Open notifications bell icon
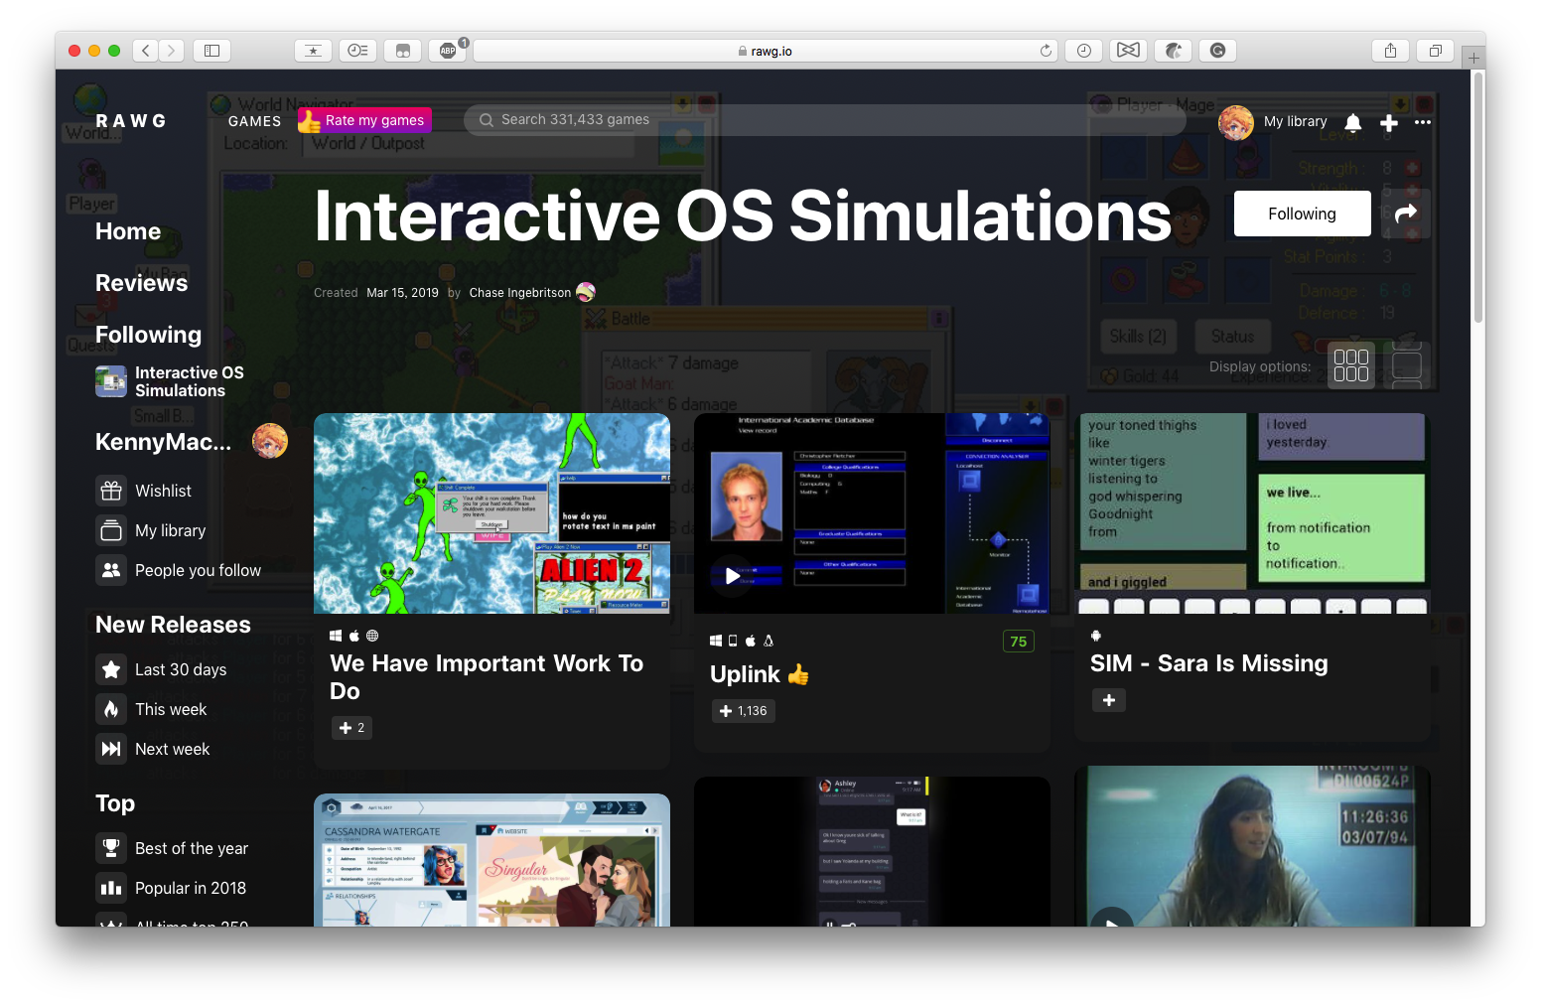This screenshot has height=1006, width=1541. point(1352,122)
